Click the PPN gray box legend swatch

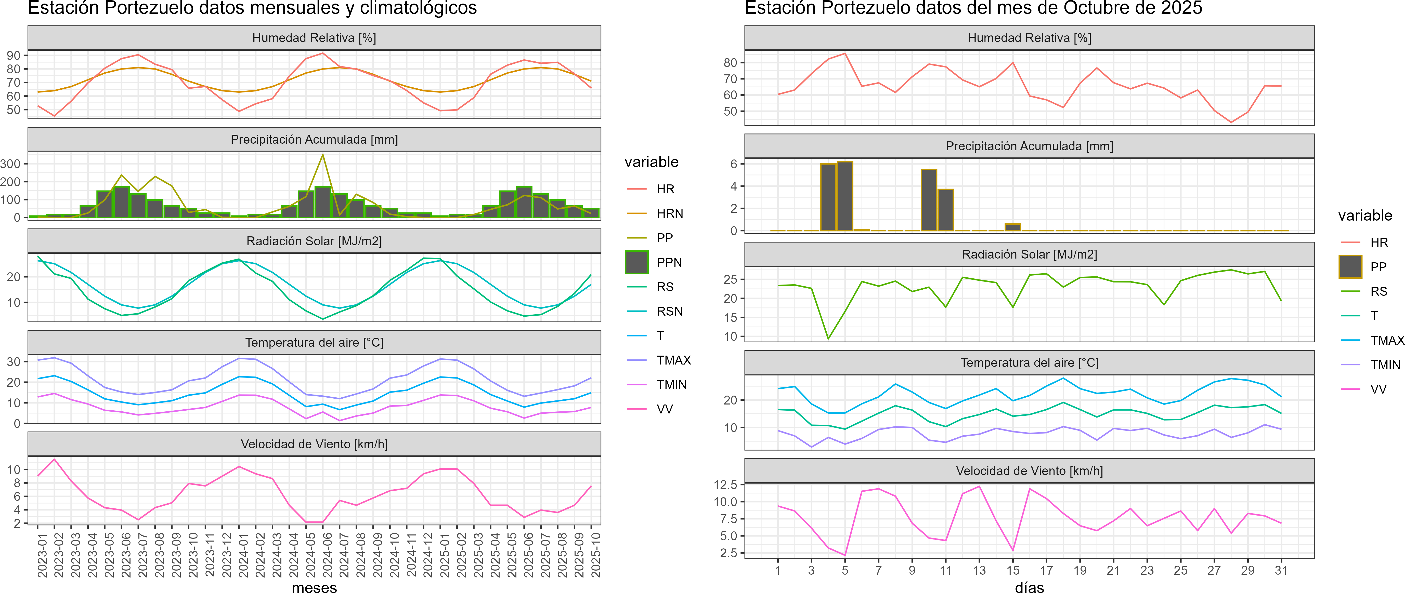636,262
